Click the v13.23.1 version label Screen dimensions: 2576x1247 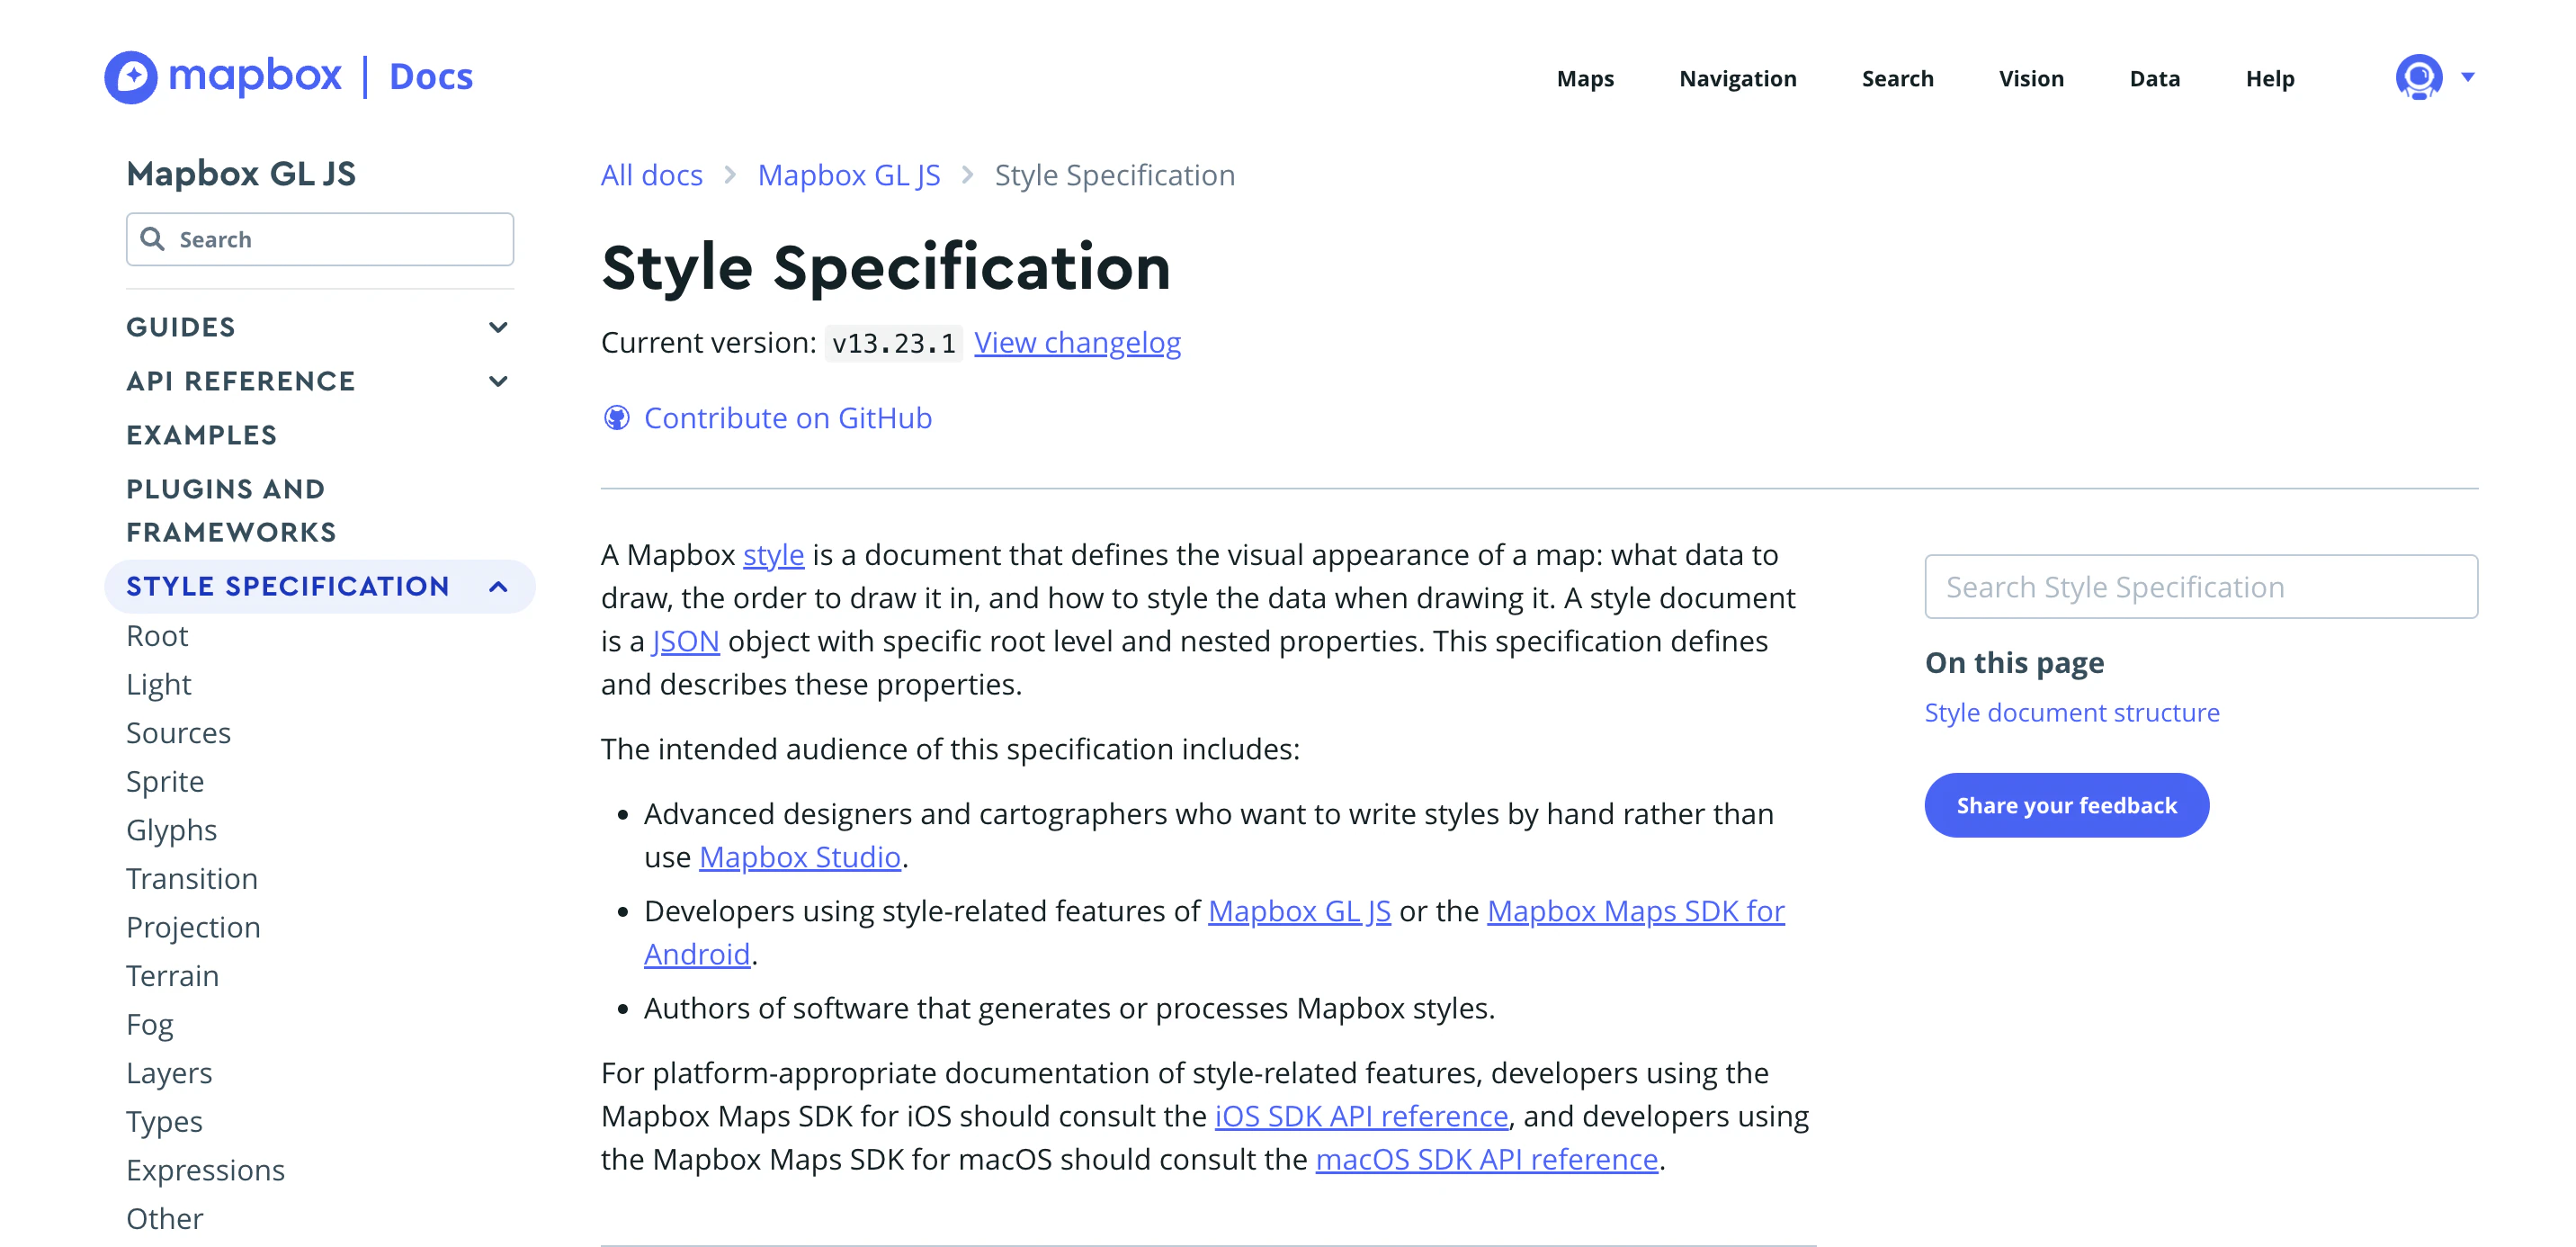pos(893,343)
